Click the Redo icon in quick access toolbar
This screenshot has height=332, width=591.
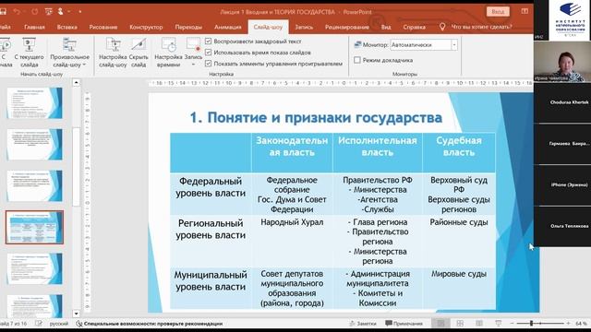coord(35,12)
